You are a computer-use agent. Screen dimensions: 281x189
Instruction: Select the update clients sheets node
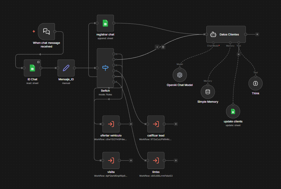coord(233,111)
